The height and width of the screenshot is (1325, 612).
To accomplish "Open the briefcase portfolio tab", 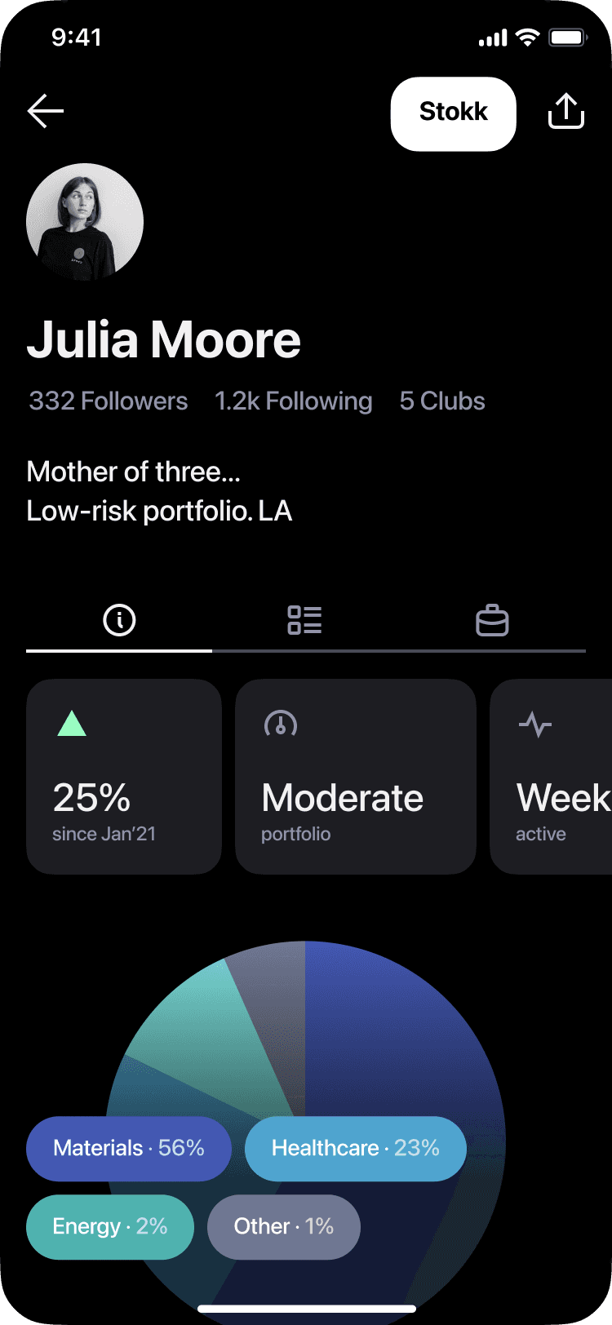I will click(x=492, y=620).
